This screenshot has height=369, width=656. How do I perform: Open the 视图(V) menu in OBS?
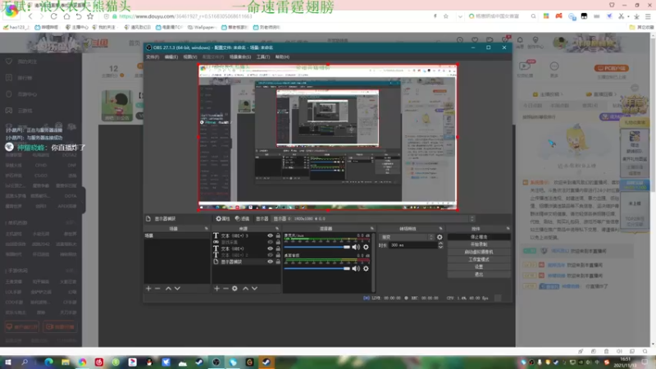(189, 57)
